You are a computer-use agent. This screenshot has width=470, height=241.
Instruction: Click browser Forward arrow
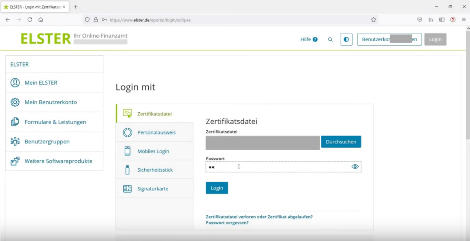(x=19, y=20)
